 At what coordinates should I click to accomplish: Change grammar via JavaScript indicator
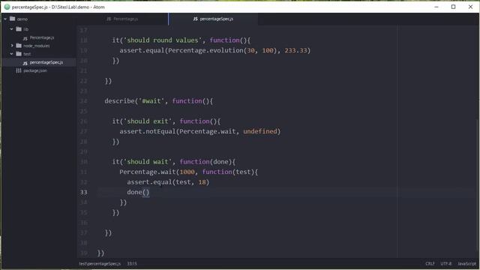tap(466, 263)
